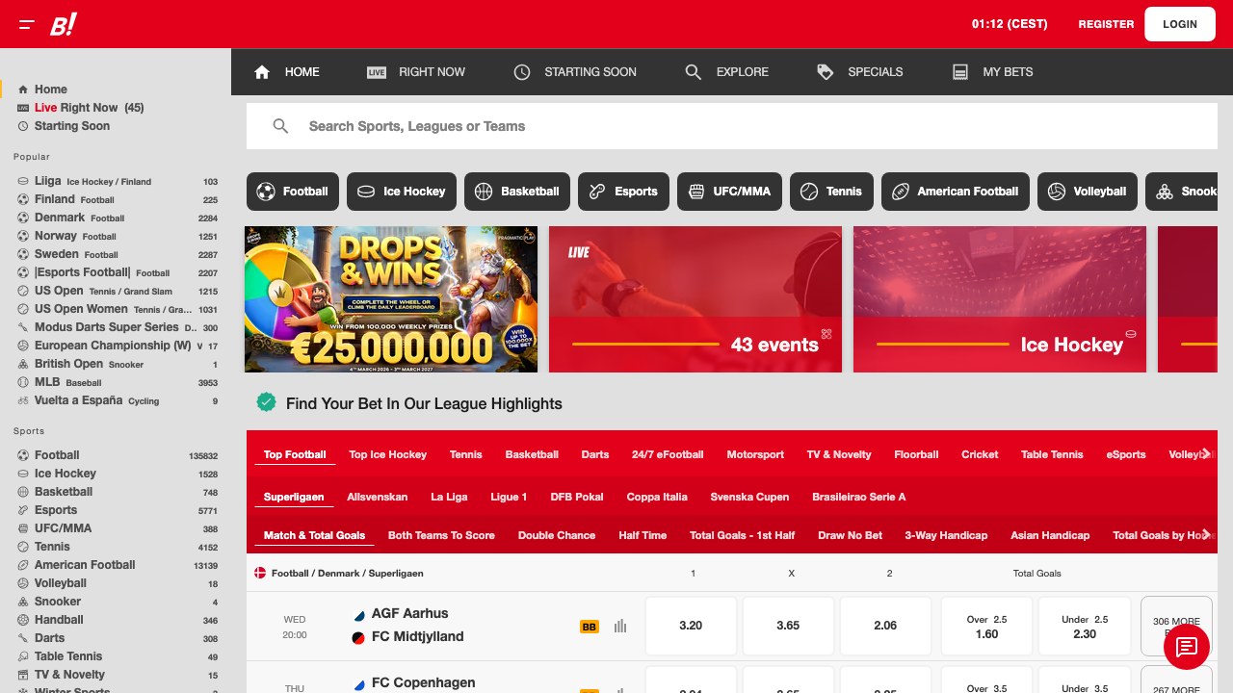Click the REGISTER link
The height and width of the screenshot is (693, 1233).
1106,24
